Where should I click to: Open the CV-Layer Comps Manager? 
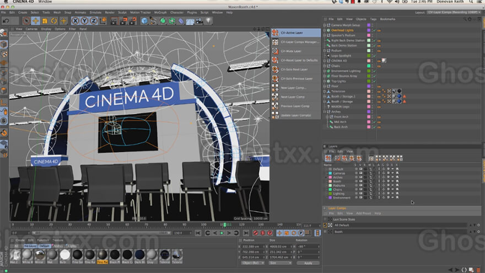296,42
